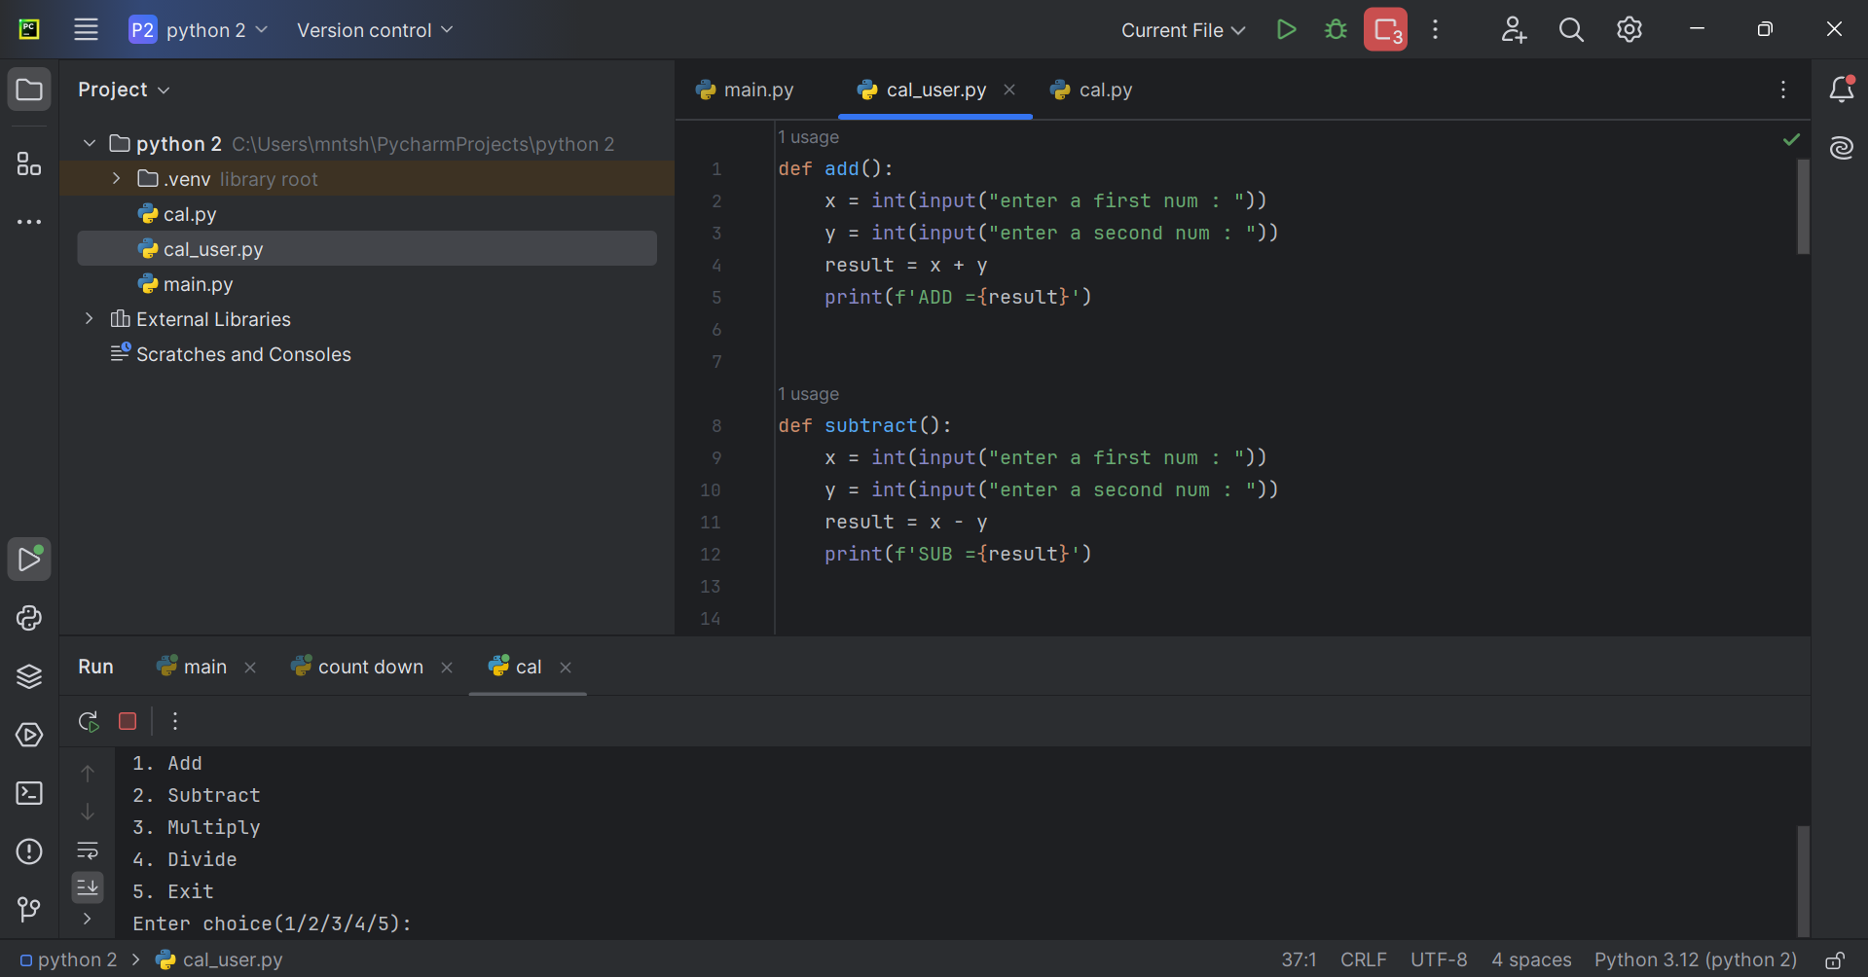Open IDE settings gear icon
Screen dimensions: 1868x977
(x=1630, y=30)
